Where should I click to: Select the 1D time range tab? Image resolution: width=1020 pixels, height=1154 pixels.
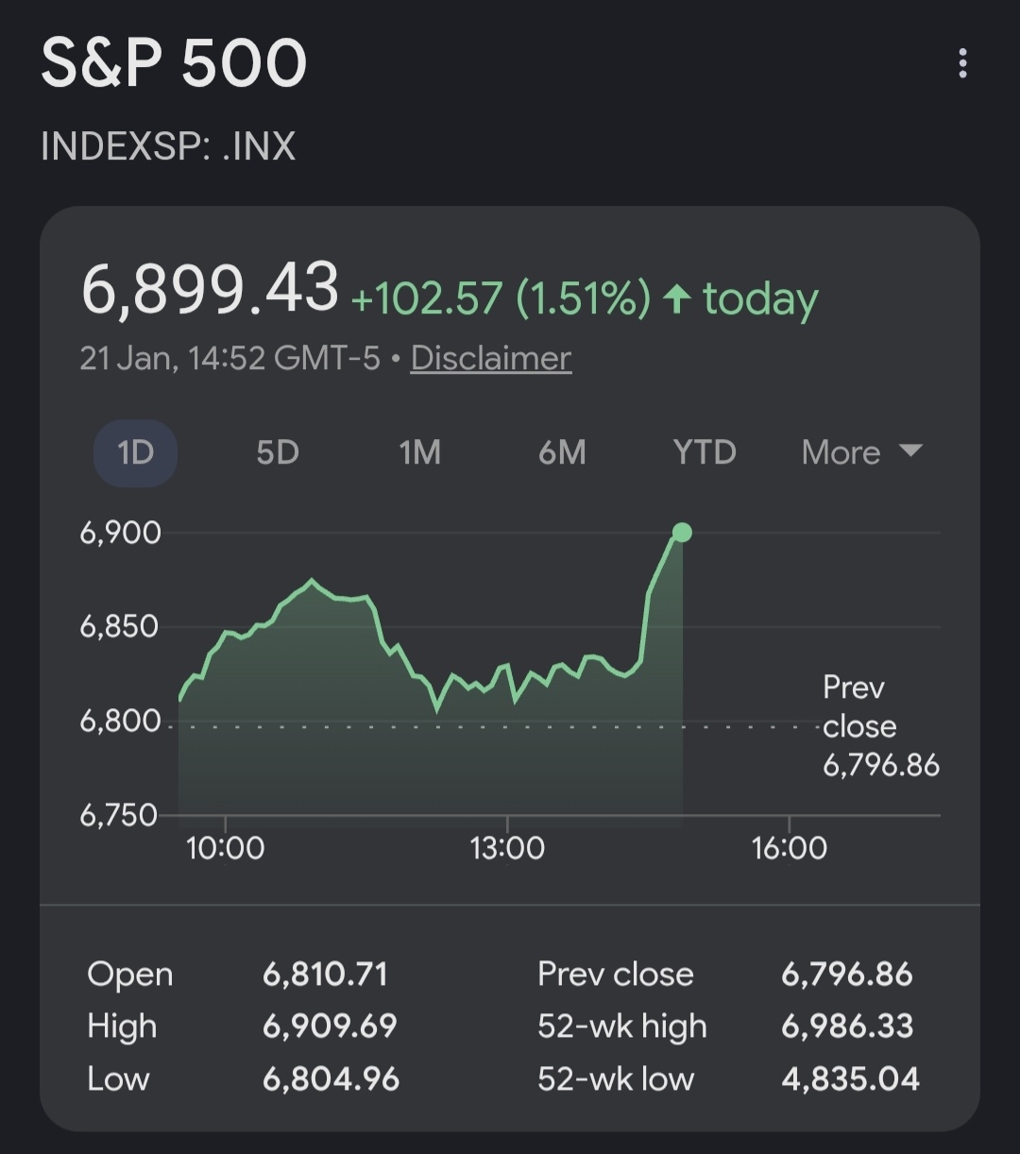click(135, 452)
